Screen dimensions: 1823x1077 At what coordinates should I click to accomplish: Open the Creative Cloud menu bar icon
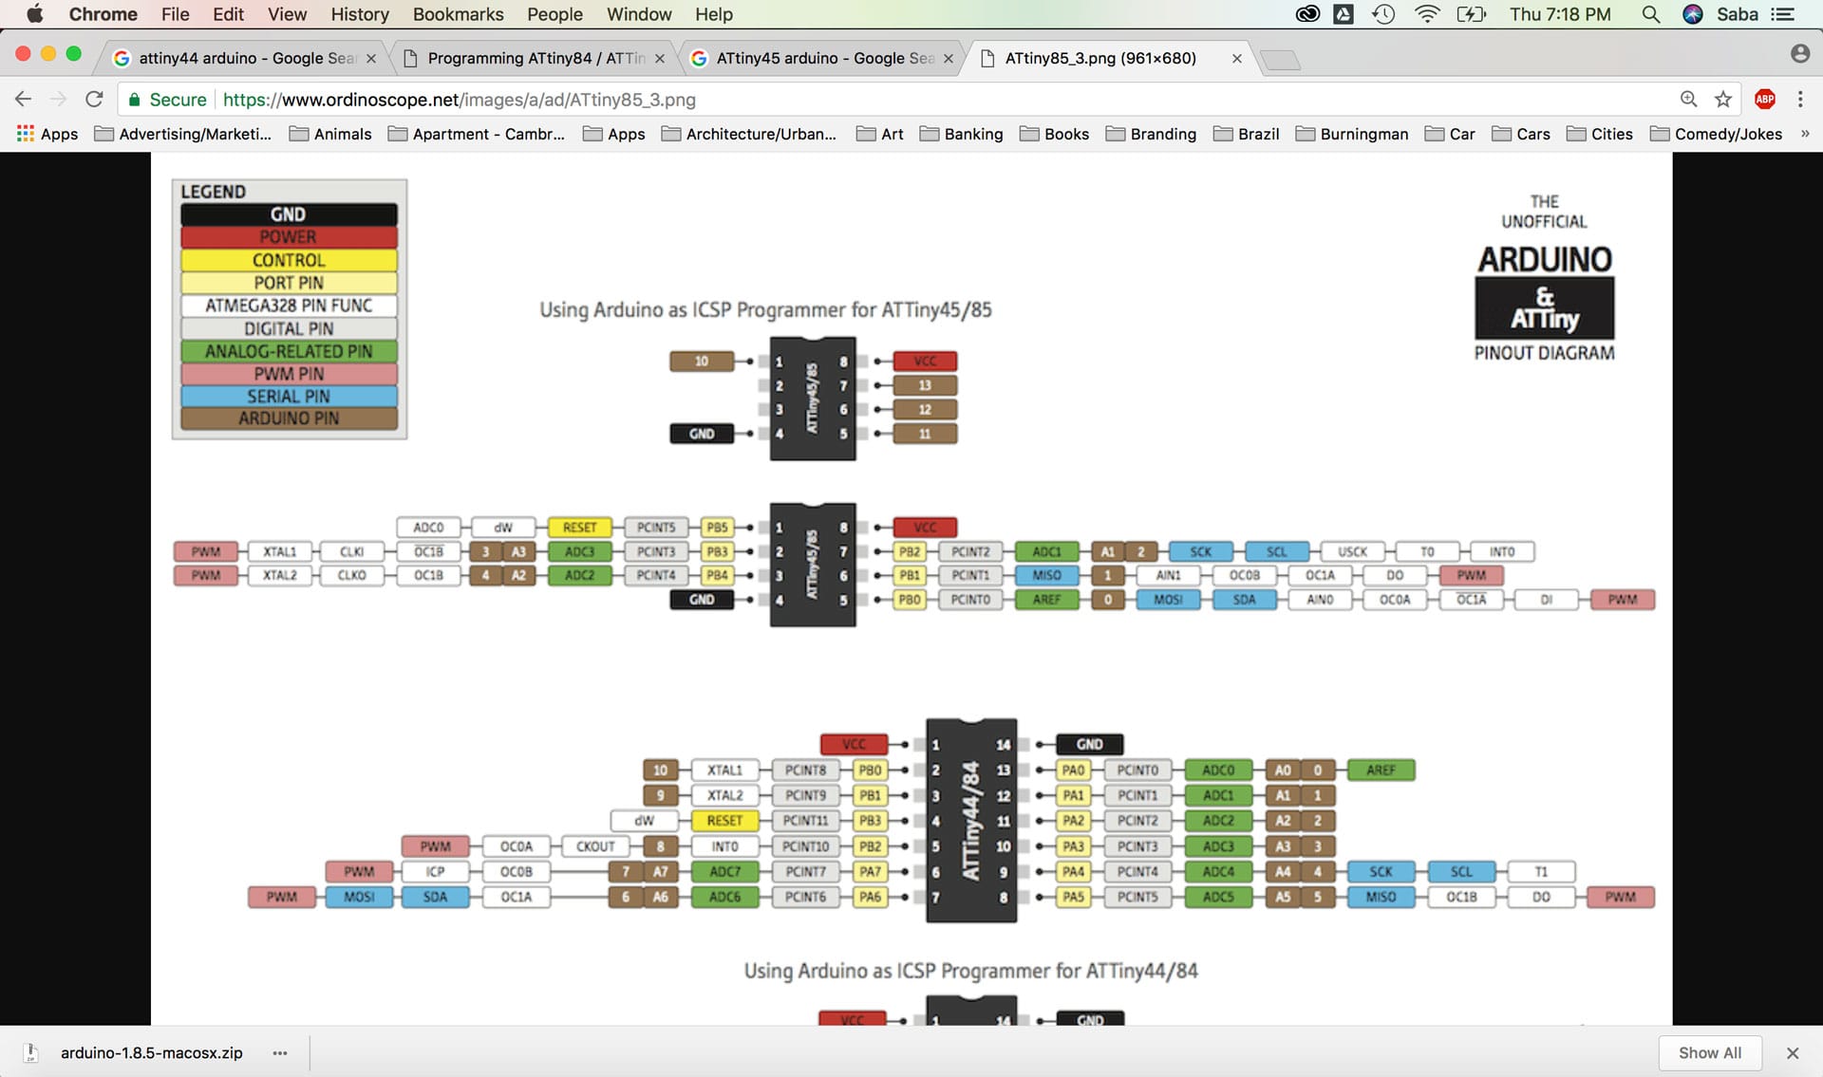point(1307,14)
